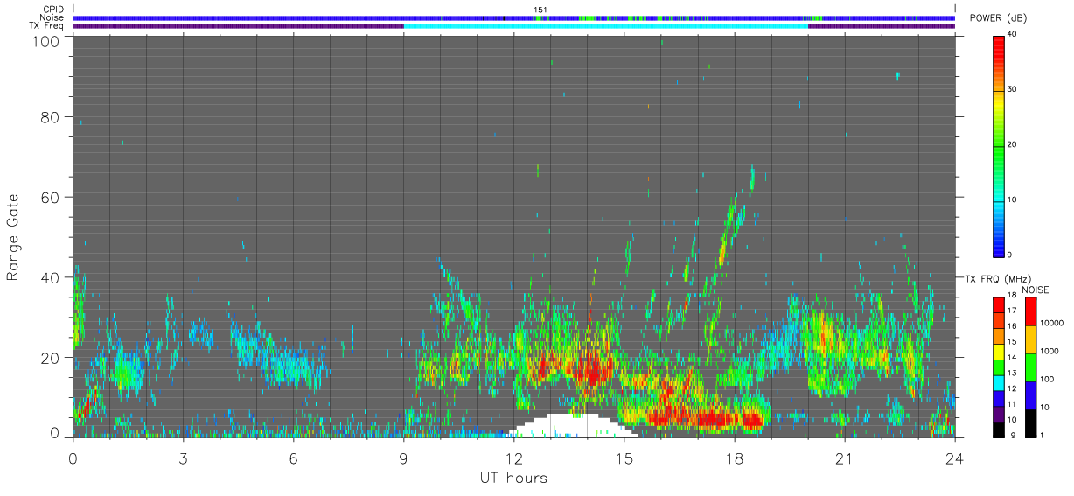
Task: Click the 1000 label on NOISE scale
Action: [1050, 351]
